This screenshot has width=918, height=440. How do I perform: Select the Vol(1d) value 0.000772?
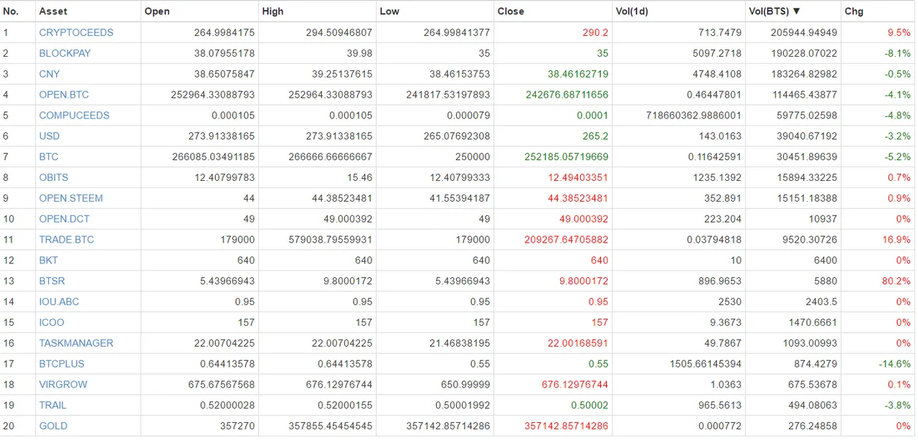(x=719, y=426)
